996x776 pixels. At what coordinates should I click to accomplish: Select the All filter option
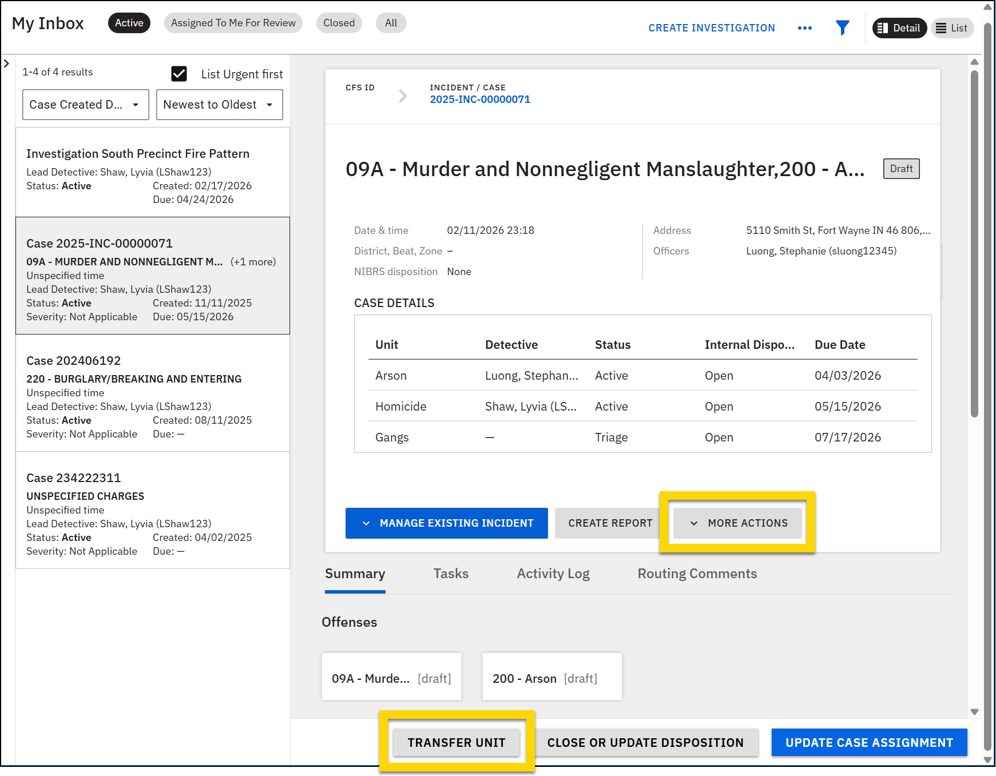click(x=391, y=23)
